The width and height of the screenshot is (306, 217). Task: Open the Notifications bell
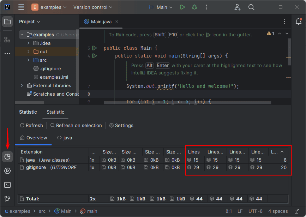[x=299, y=22]
